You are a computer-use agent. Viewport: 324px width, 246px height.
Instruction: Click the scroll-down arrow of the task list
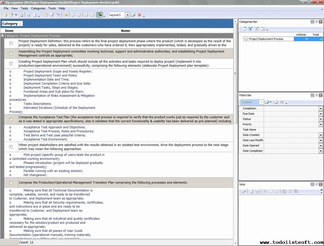pos(235,243)
